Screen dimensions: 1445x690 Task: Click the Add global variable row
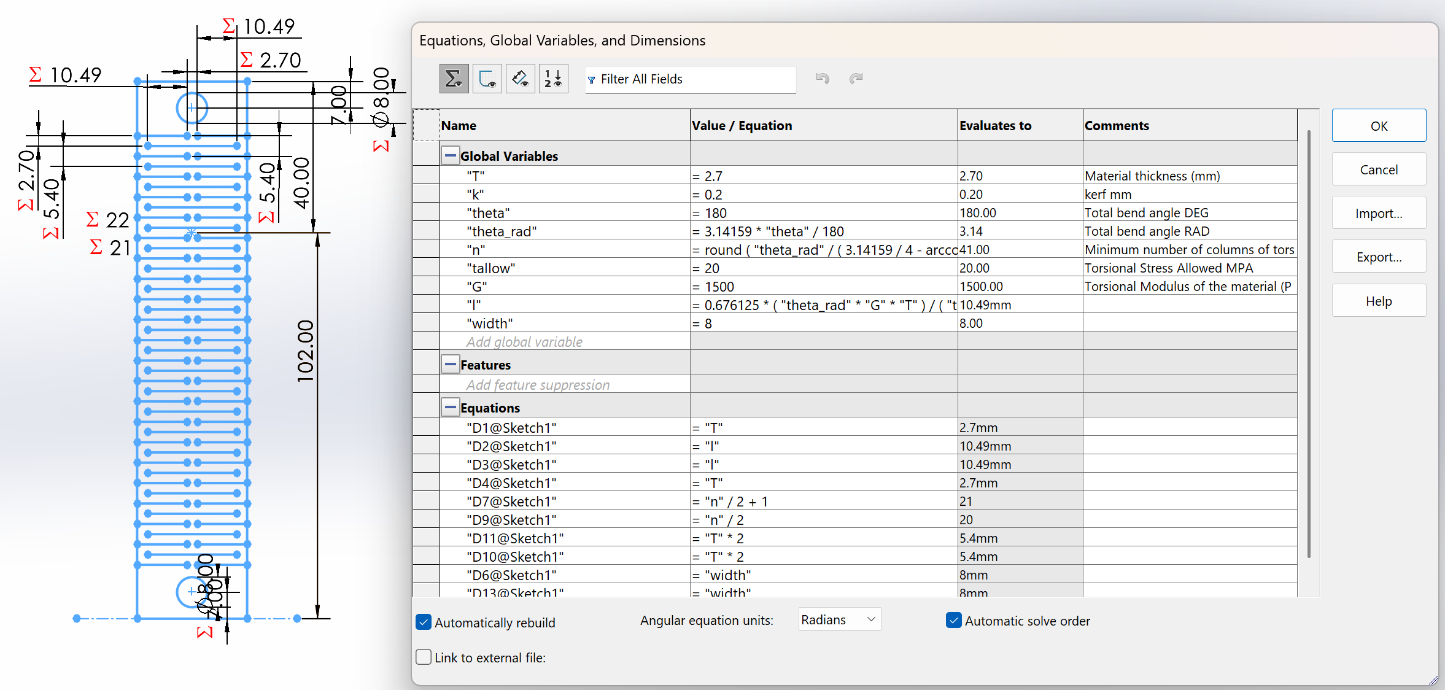click(524, 342)
